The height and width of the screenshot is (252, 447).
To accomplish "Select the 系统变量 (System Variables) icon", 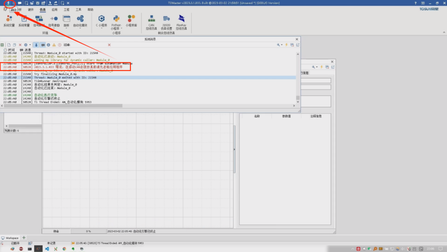I will pos(9,20).
